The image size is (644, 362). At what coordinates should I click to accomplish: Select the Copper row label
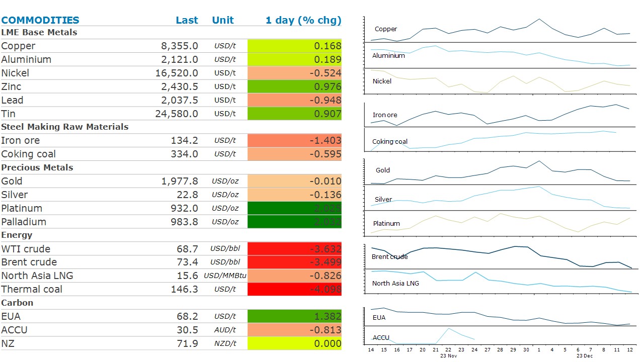point(18,46)
